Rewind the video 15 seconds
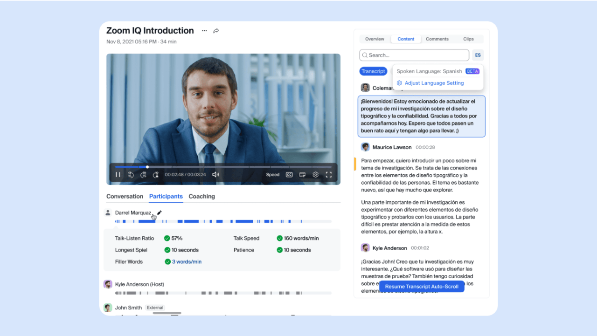The height and width of the screenshot is (336, 597). click(131, 174)
